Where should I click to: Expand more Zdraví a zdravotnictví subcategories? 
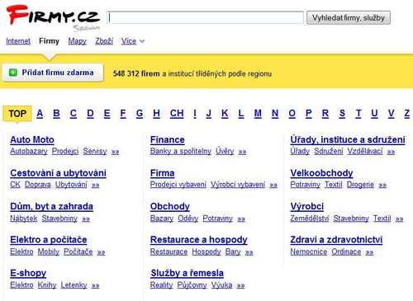pyautogui.click(x=369, y=252)
